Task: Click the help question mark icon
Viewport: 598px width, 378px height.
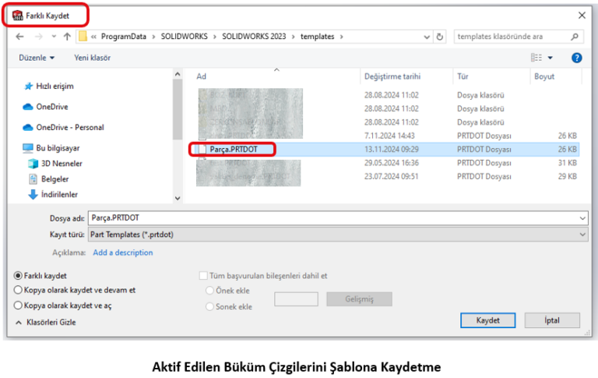Action: [577, 58]
